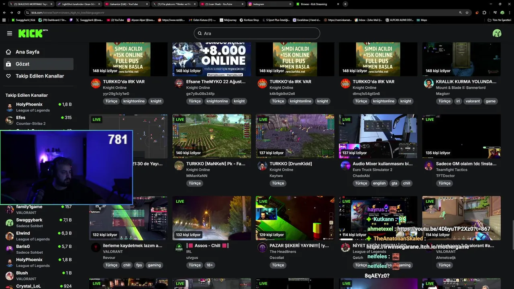Click the knightonline tag under Efsane TheMYKO
The width and height of the screenshot is (514, 289).
[217, 101]
